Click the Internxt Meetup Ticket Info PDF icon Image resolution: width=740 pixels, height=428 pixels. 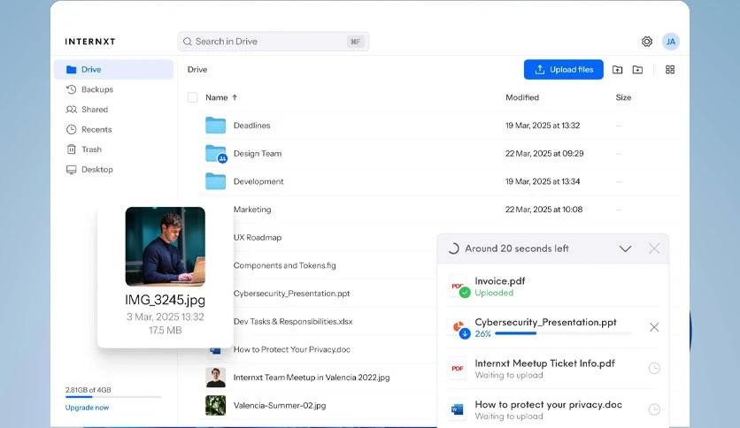(458, 369)
